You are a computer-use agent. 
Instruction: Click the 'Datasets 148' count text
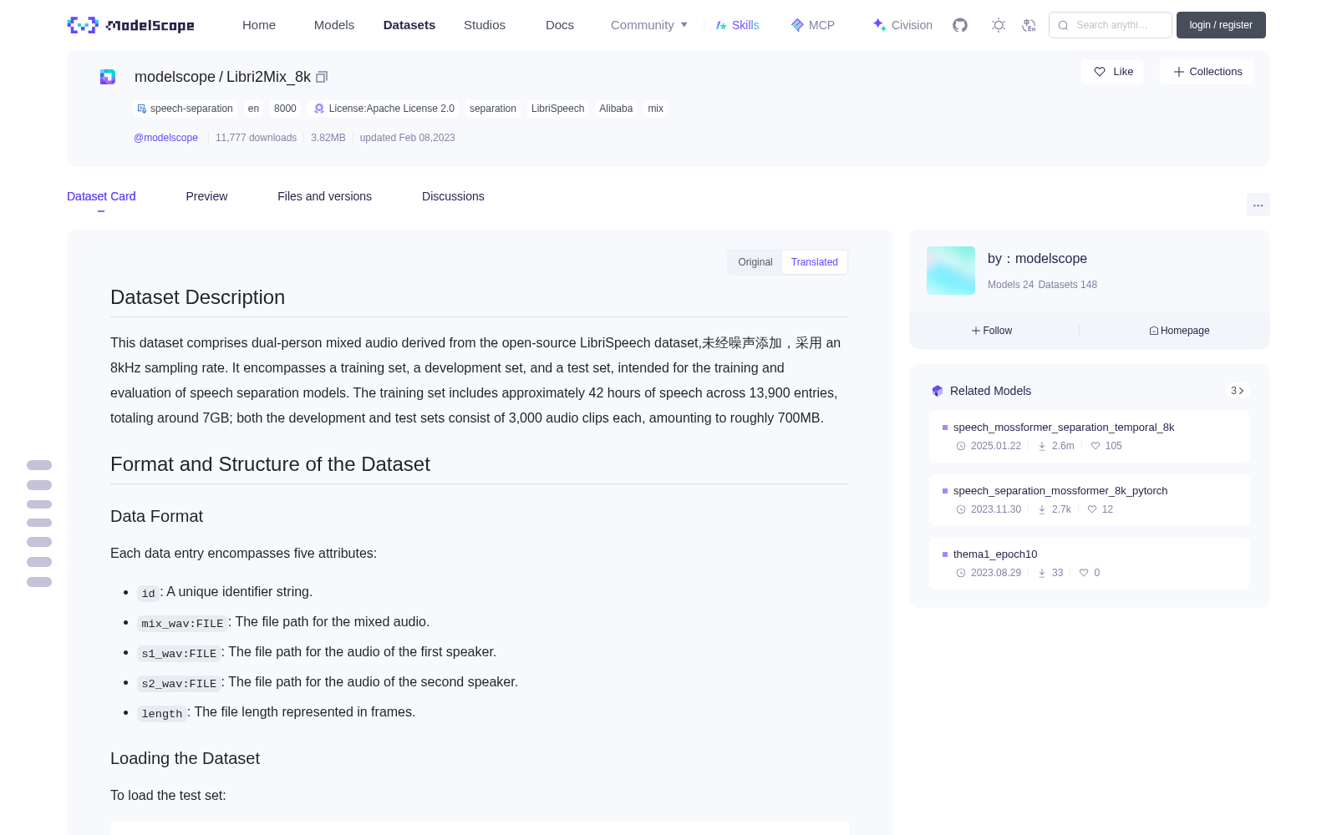[1068, 285]
